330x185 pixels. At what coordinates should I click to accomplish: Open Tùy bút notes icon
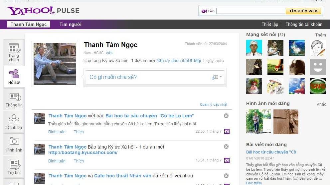pos(14,167)
